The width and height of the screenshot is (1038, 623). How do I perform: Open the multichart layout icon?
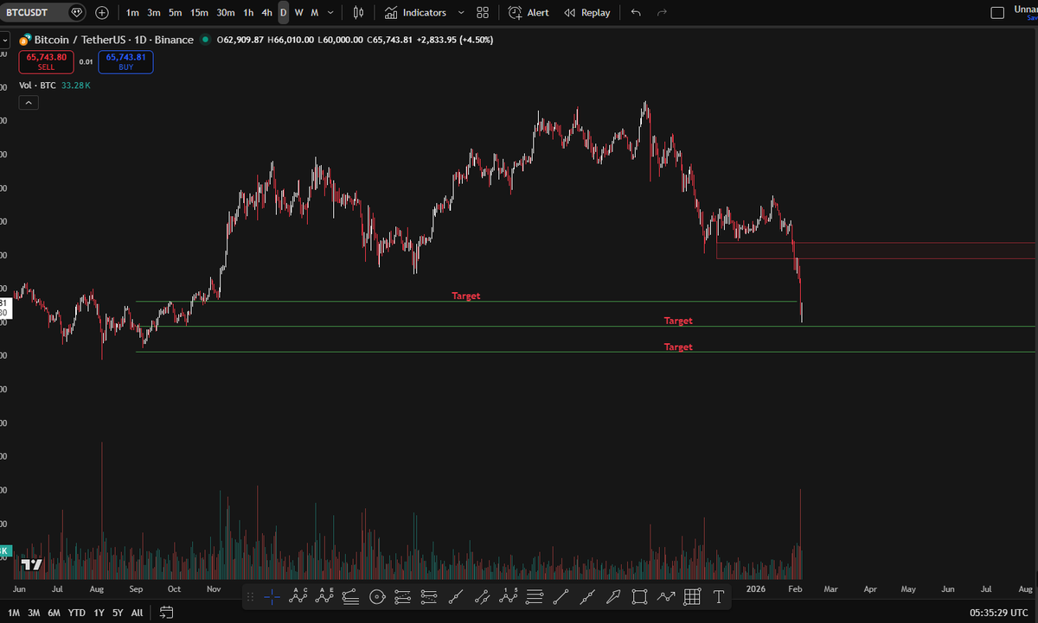click(483, 12)
